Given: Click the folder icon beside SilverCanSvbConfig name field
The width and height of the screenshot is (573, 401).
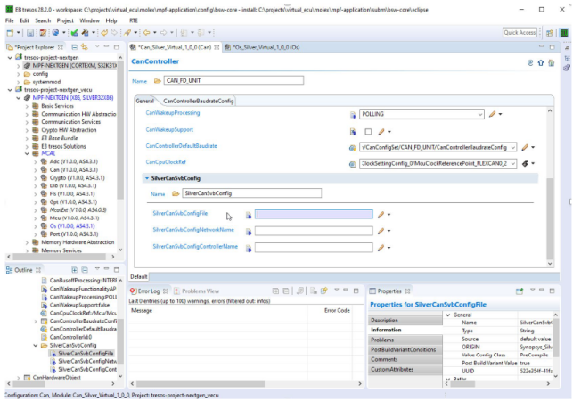Looking at the screenshot, I should [x=176, y=193].
